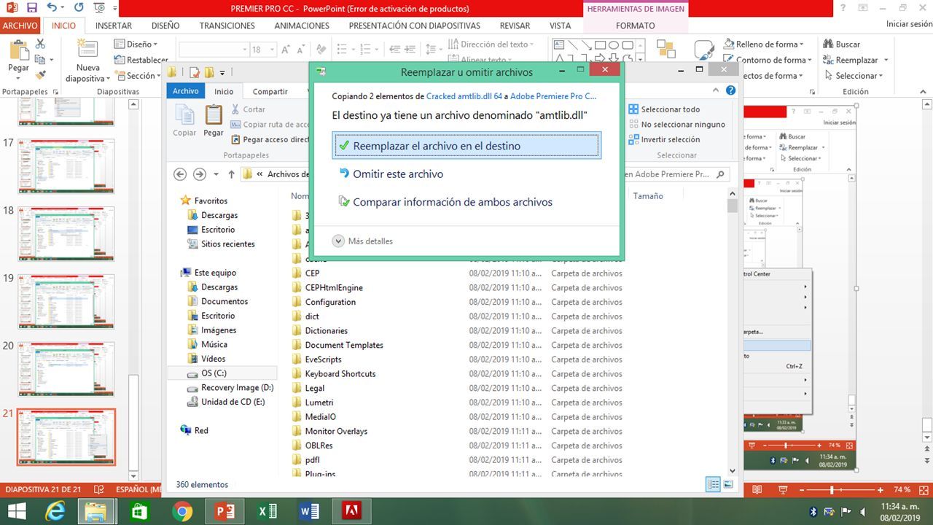
Task: Click the Explorer back navigation arrow
Action: coord(180,174)
